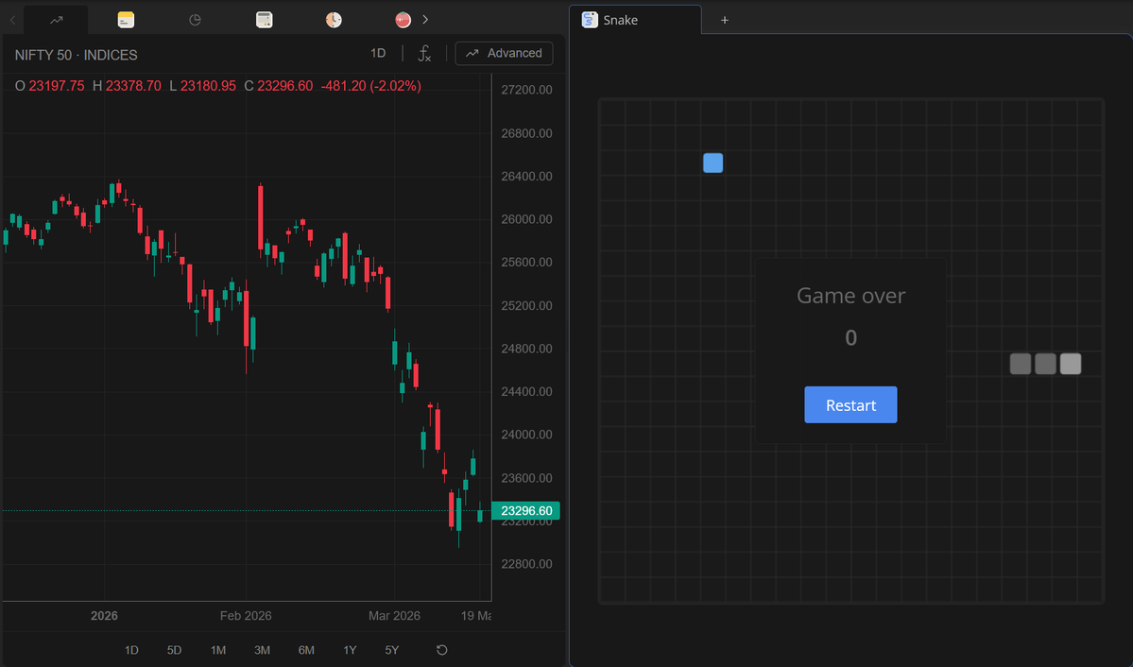Image resolution: width=1133 pixels, height=667 pixels.
Task: Select the NIFTY 50 · INDICES title
Action: click(x=76, y=55)
